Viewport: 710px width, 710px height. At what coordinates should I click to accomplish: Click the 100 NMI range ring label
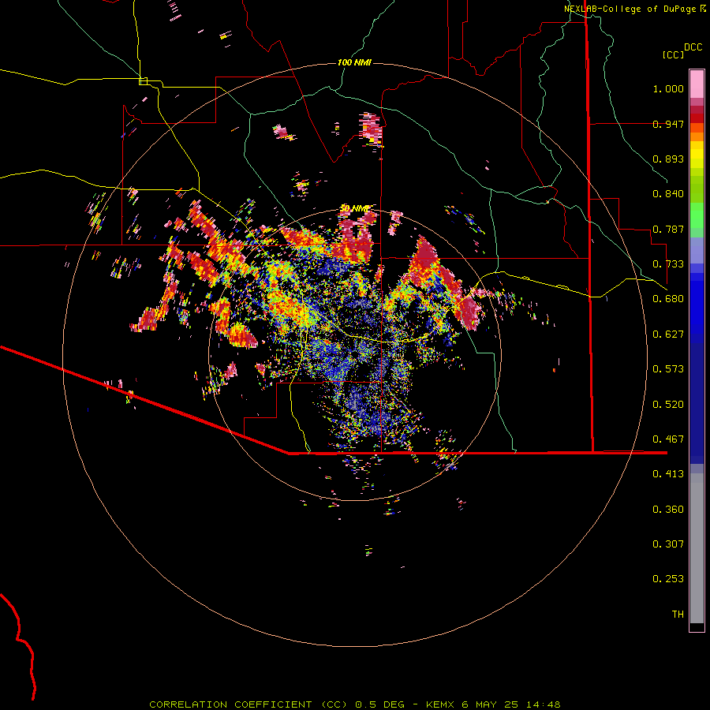click(x=354, y=62)
